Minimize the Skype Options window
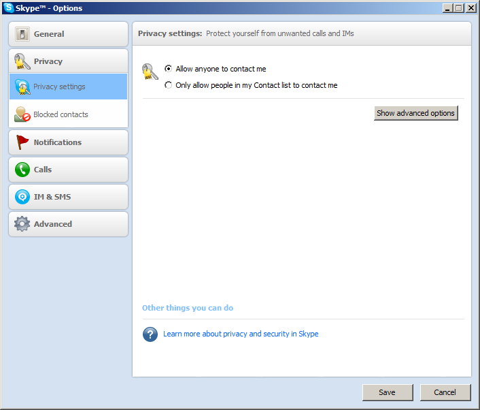Image resolution: width=480 pixels, height=410 pixels. (447, 8)
